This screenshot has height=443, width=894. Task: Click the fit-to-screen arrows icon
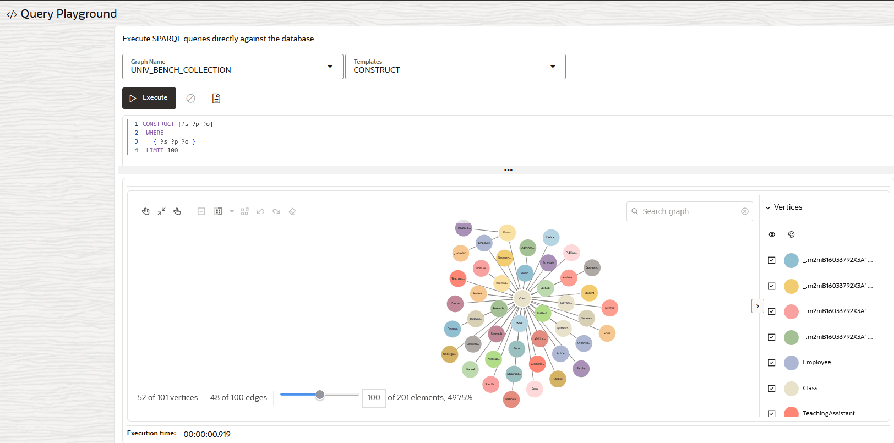pos(161,211)
